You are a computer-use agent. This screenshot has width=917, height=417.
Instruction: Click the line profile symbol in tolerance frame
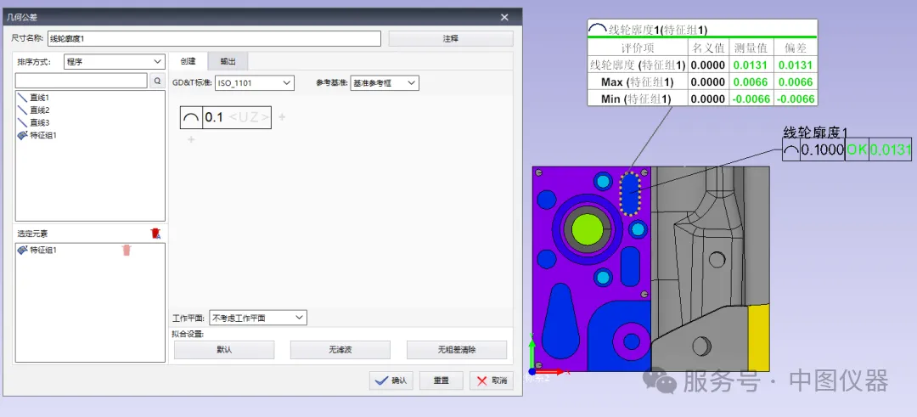(x=192, y=117)
